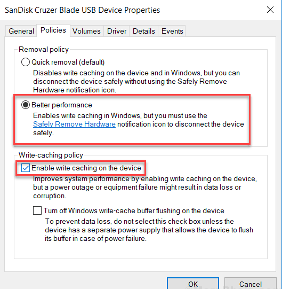Dismiss the dialog with Cancel

pyautogui.click(x=251, y=284)
